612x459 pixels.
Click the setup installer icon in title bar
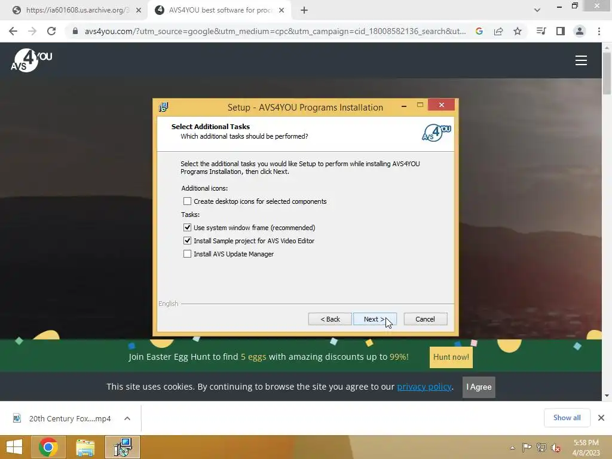pyautogui.click(x=164, y=107)
